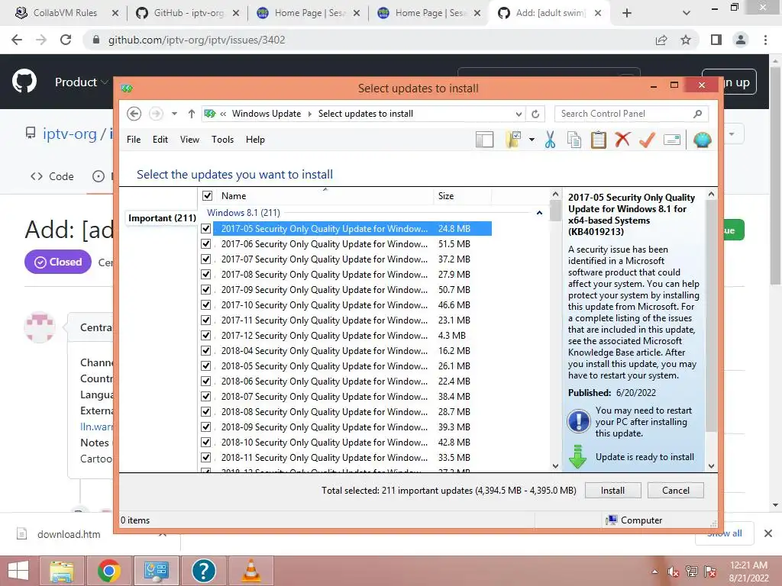
Task: Click the GitHub logo in page header
Action: click(24, 82)
